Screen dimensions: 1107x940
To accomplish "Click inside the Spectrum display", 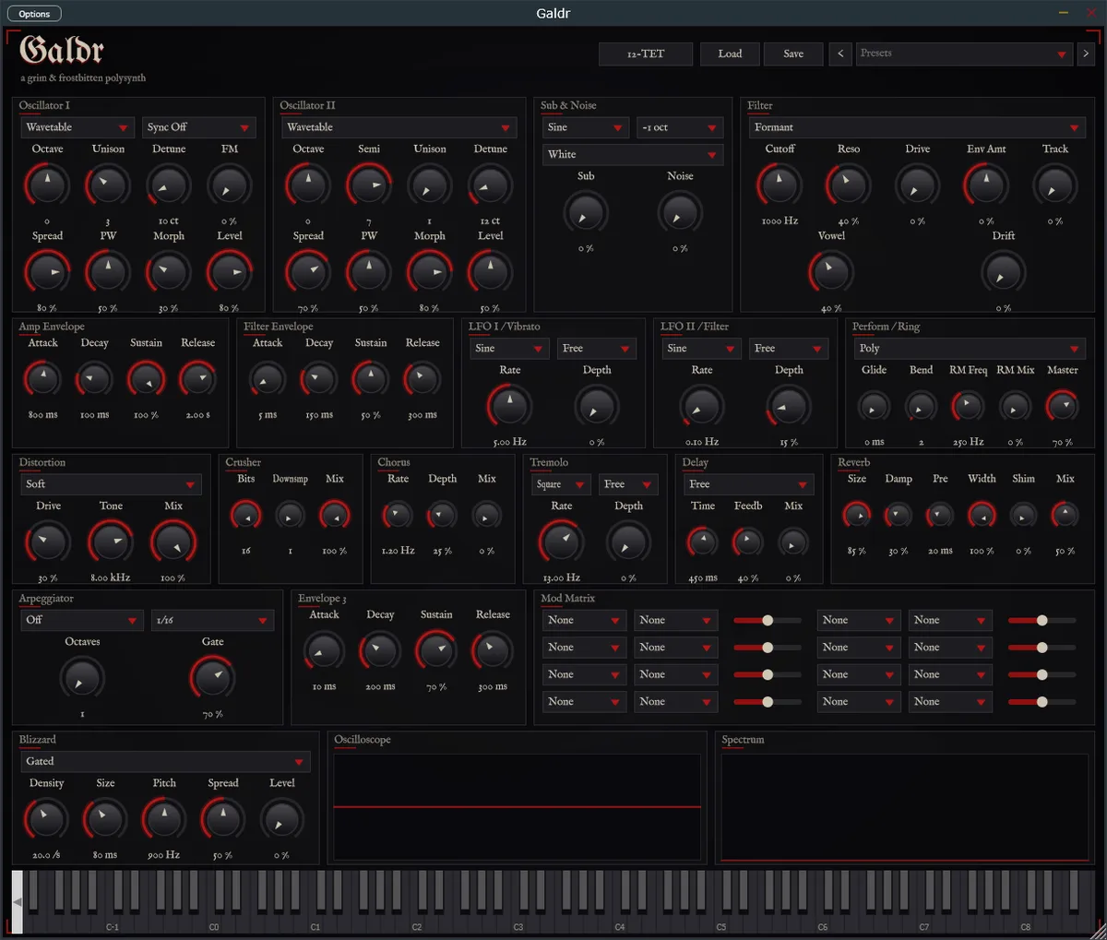I will [903, 807].
